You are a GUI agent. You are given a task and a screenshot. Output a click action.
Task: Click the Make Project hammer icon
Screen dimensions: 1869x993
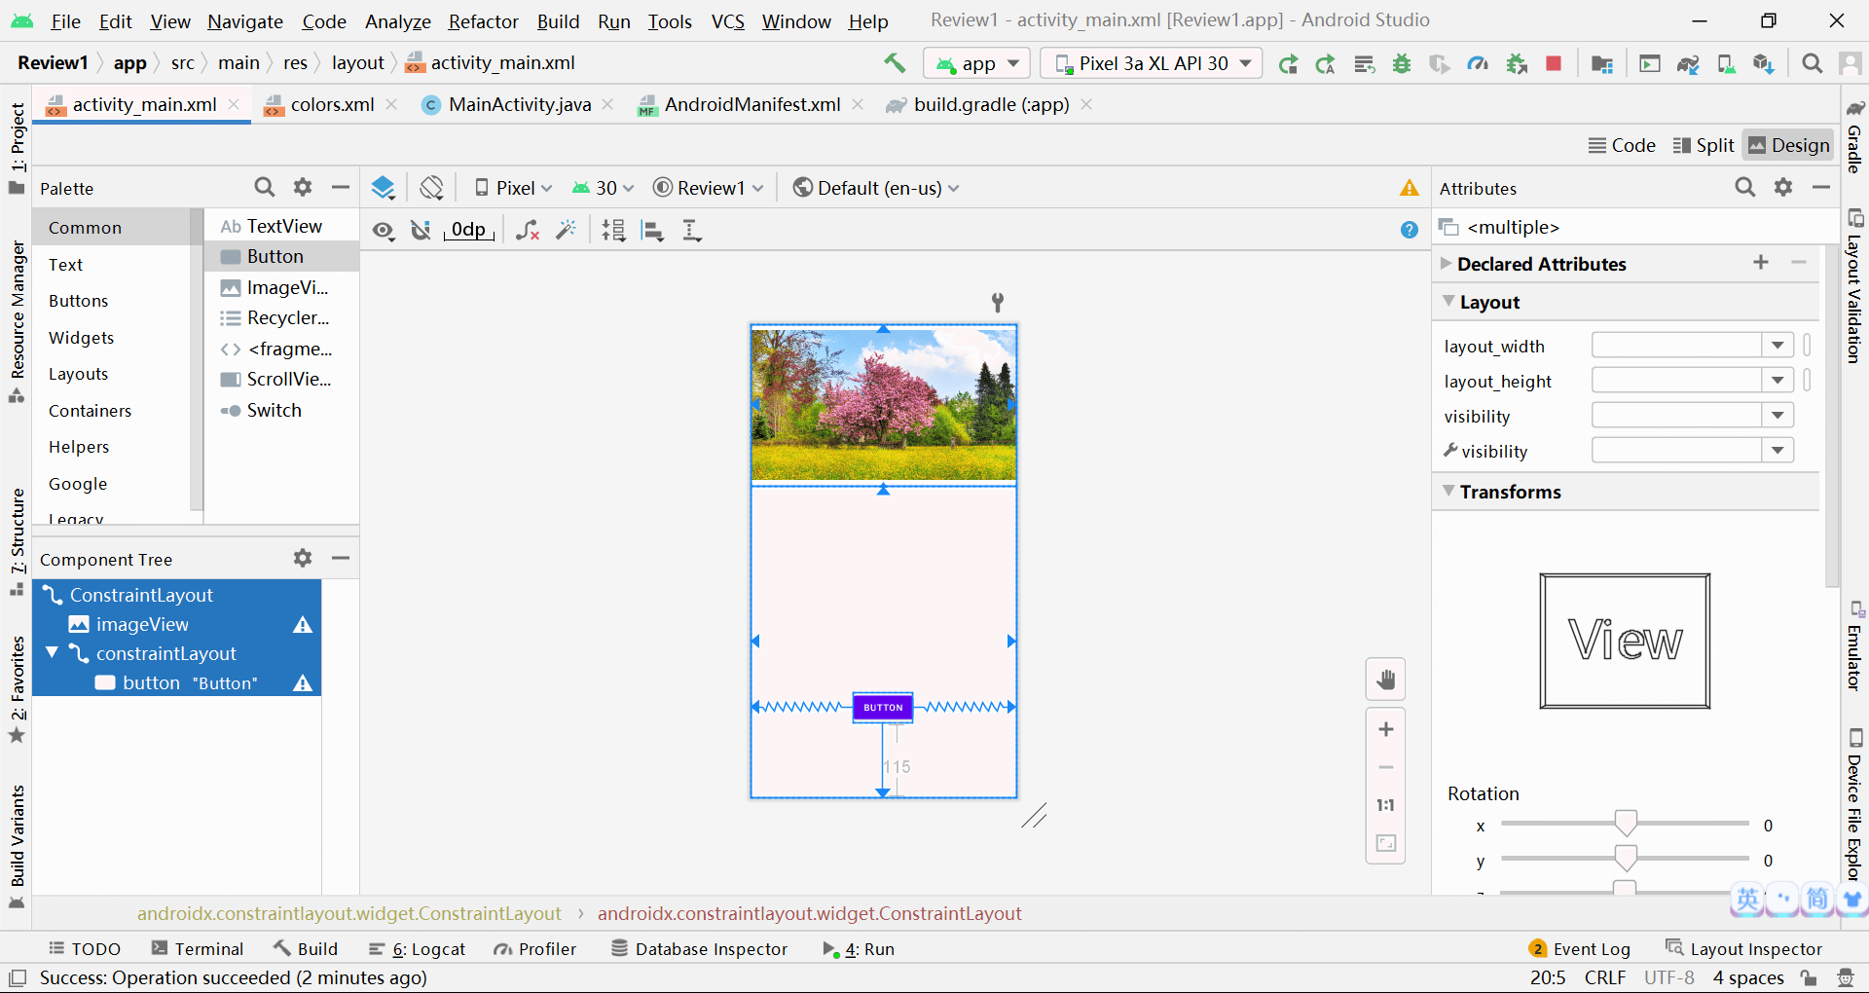[x=895, y=63]
